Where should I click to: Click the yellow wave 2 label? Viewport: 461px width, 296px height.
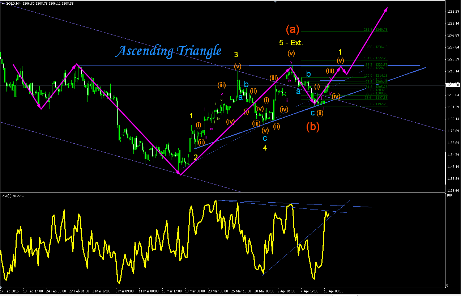pos(195,157)
